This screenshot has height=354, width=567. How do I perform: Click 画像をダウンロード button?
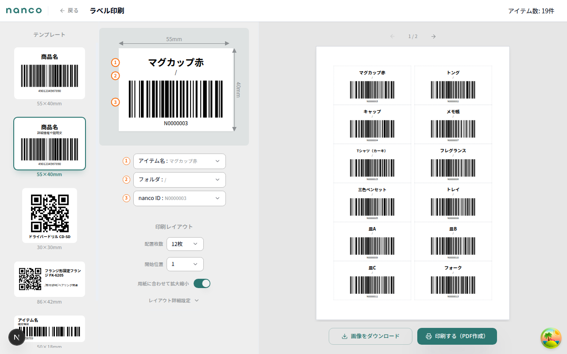pos(370,336)
